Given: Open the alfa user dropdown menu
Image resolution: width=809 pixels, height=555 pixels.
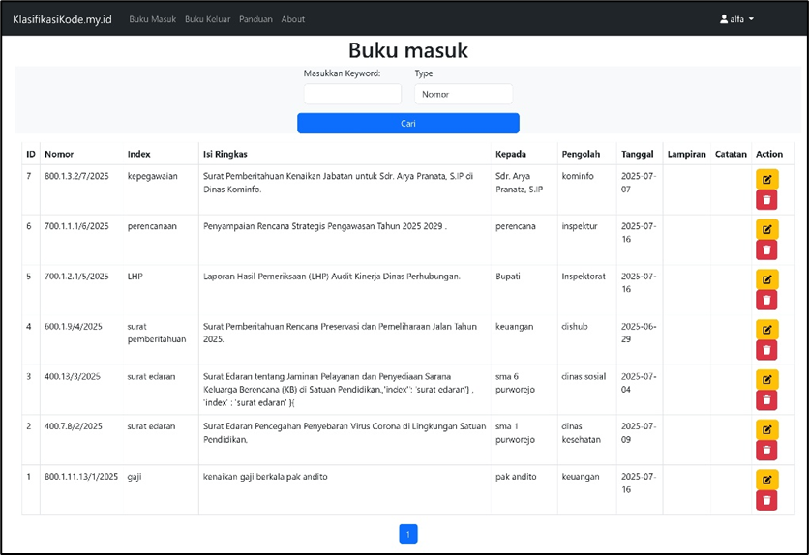Looking at the screenshot, I should [736, 19].
